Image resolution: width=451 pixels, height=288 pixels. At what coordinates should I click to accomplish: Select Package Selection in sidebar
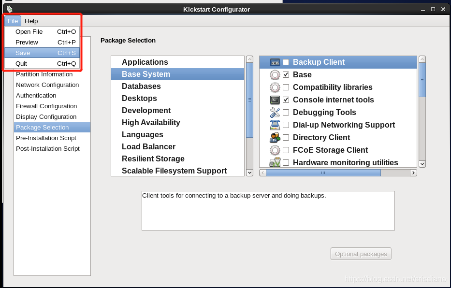click(x=52, y=128)
